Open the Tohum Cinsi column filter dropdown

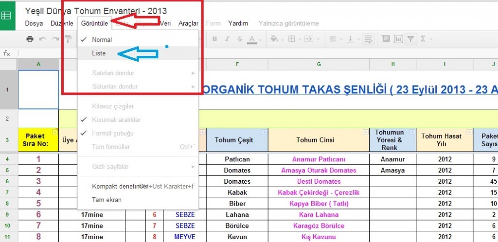tap(365, 132)
